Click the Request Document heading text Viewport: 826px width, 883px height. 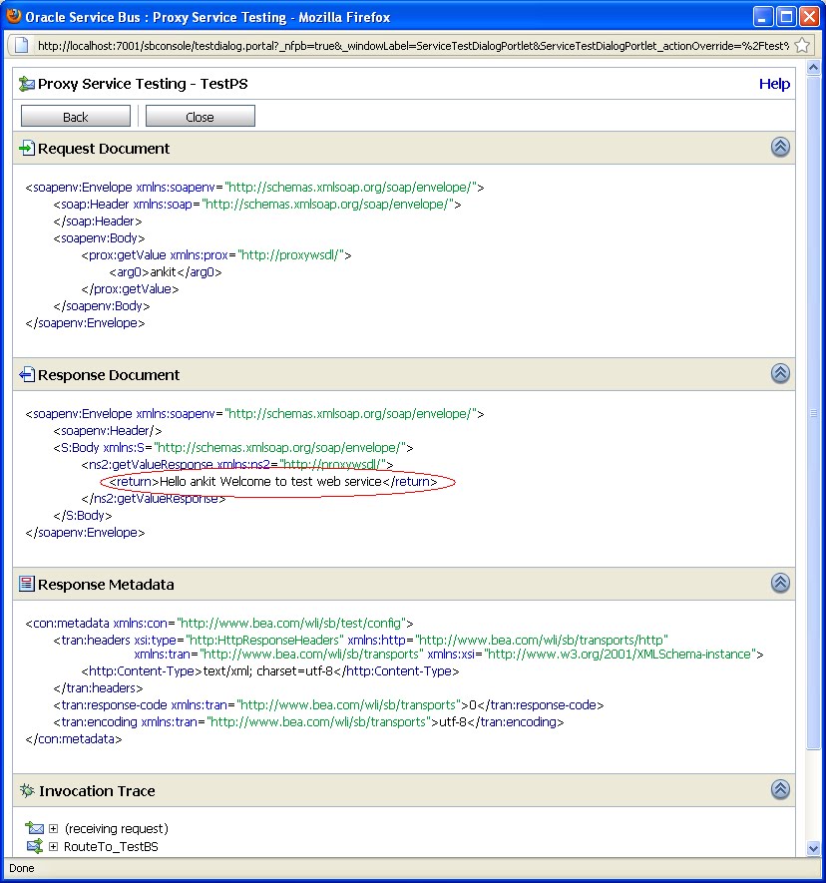point(104,149)
